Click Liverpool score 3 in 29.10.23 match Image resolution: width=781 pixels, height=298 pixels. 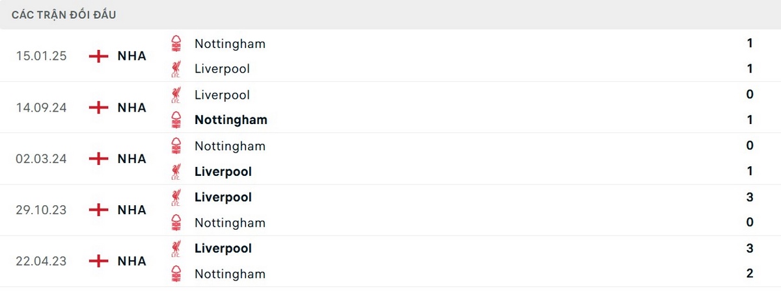tap(750, 197)
